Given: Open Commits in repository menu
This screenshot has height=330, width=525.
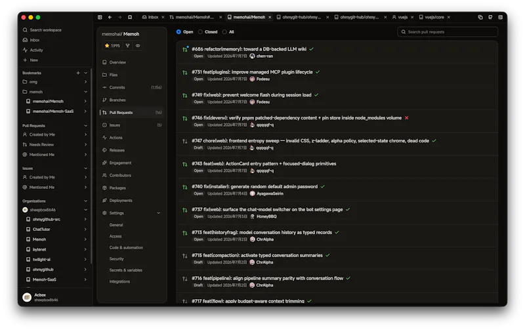Looking at the screenshot, I should tap(117, 87).
